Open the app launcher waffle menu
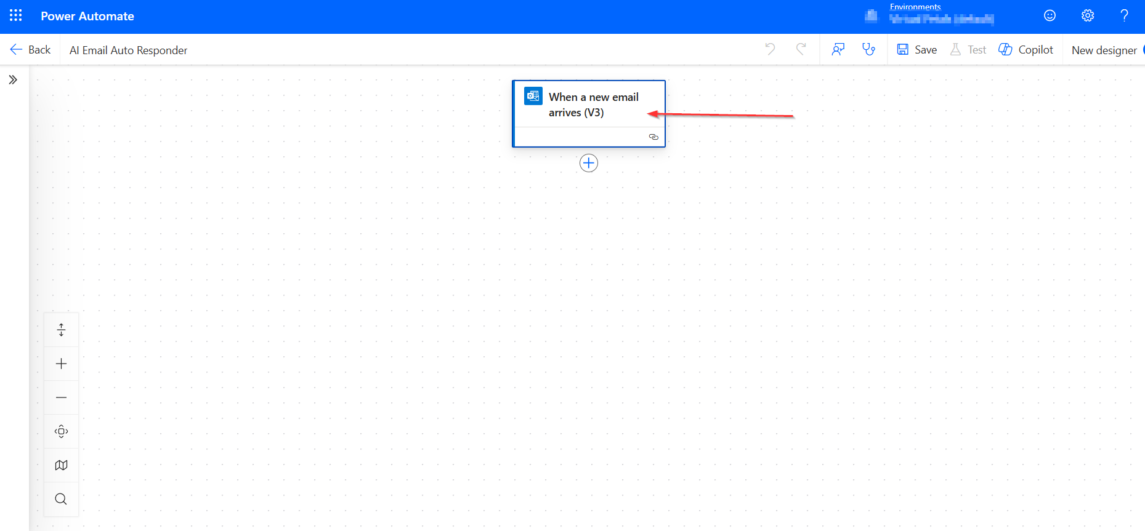Viewport: 1145px width, 531px height. [x=16, y=15]
